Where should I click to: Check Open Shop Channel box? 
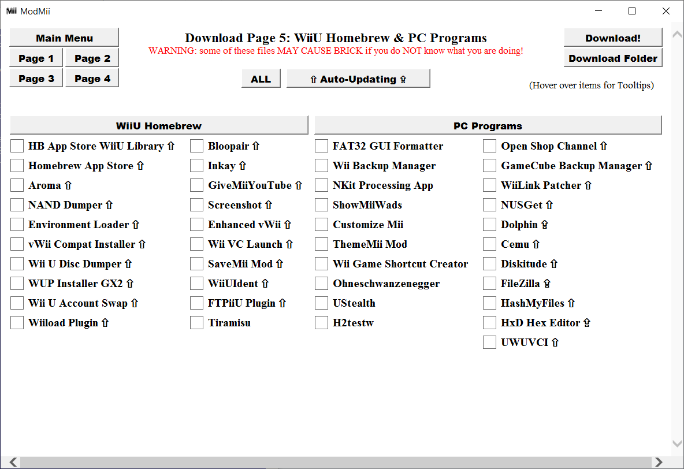pos(489,146)
